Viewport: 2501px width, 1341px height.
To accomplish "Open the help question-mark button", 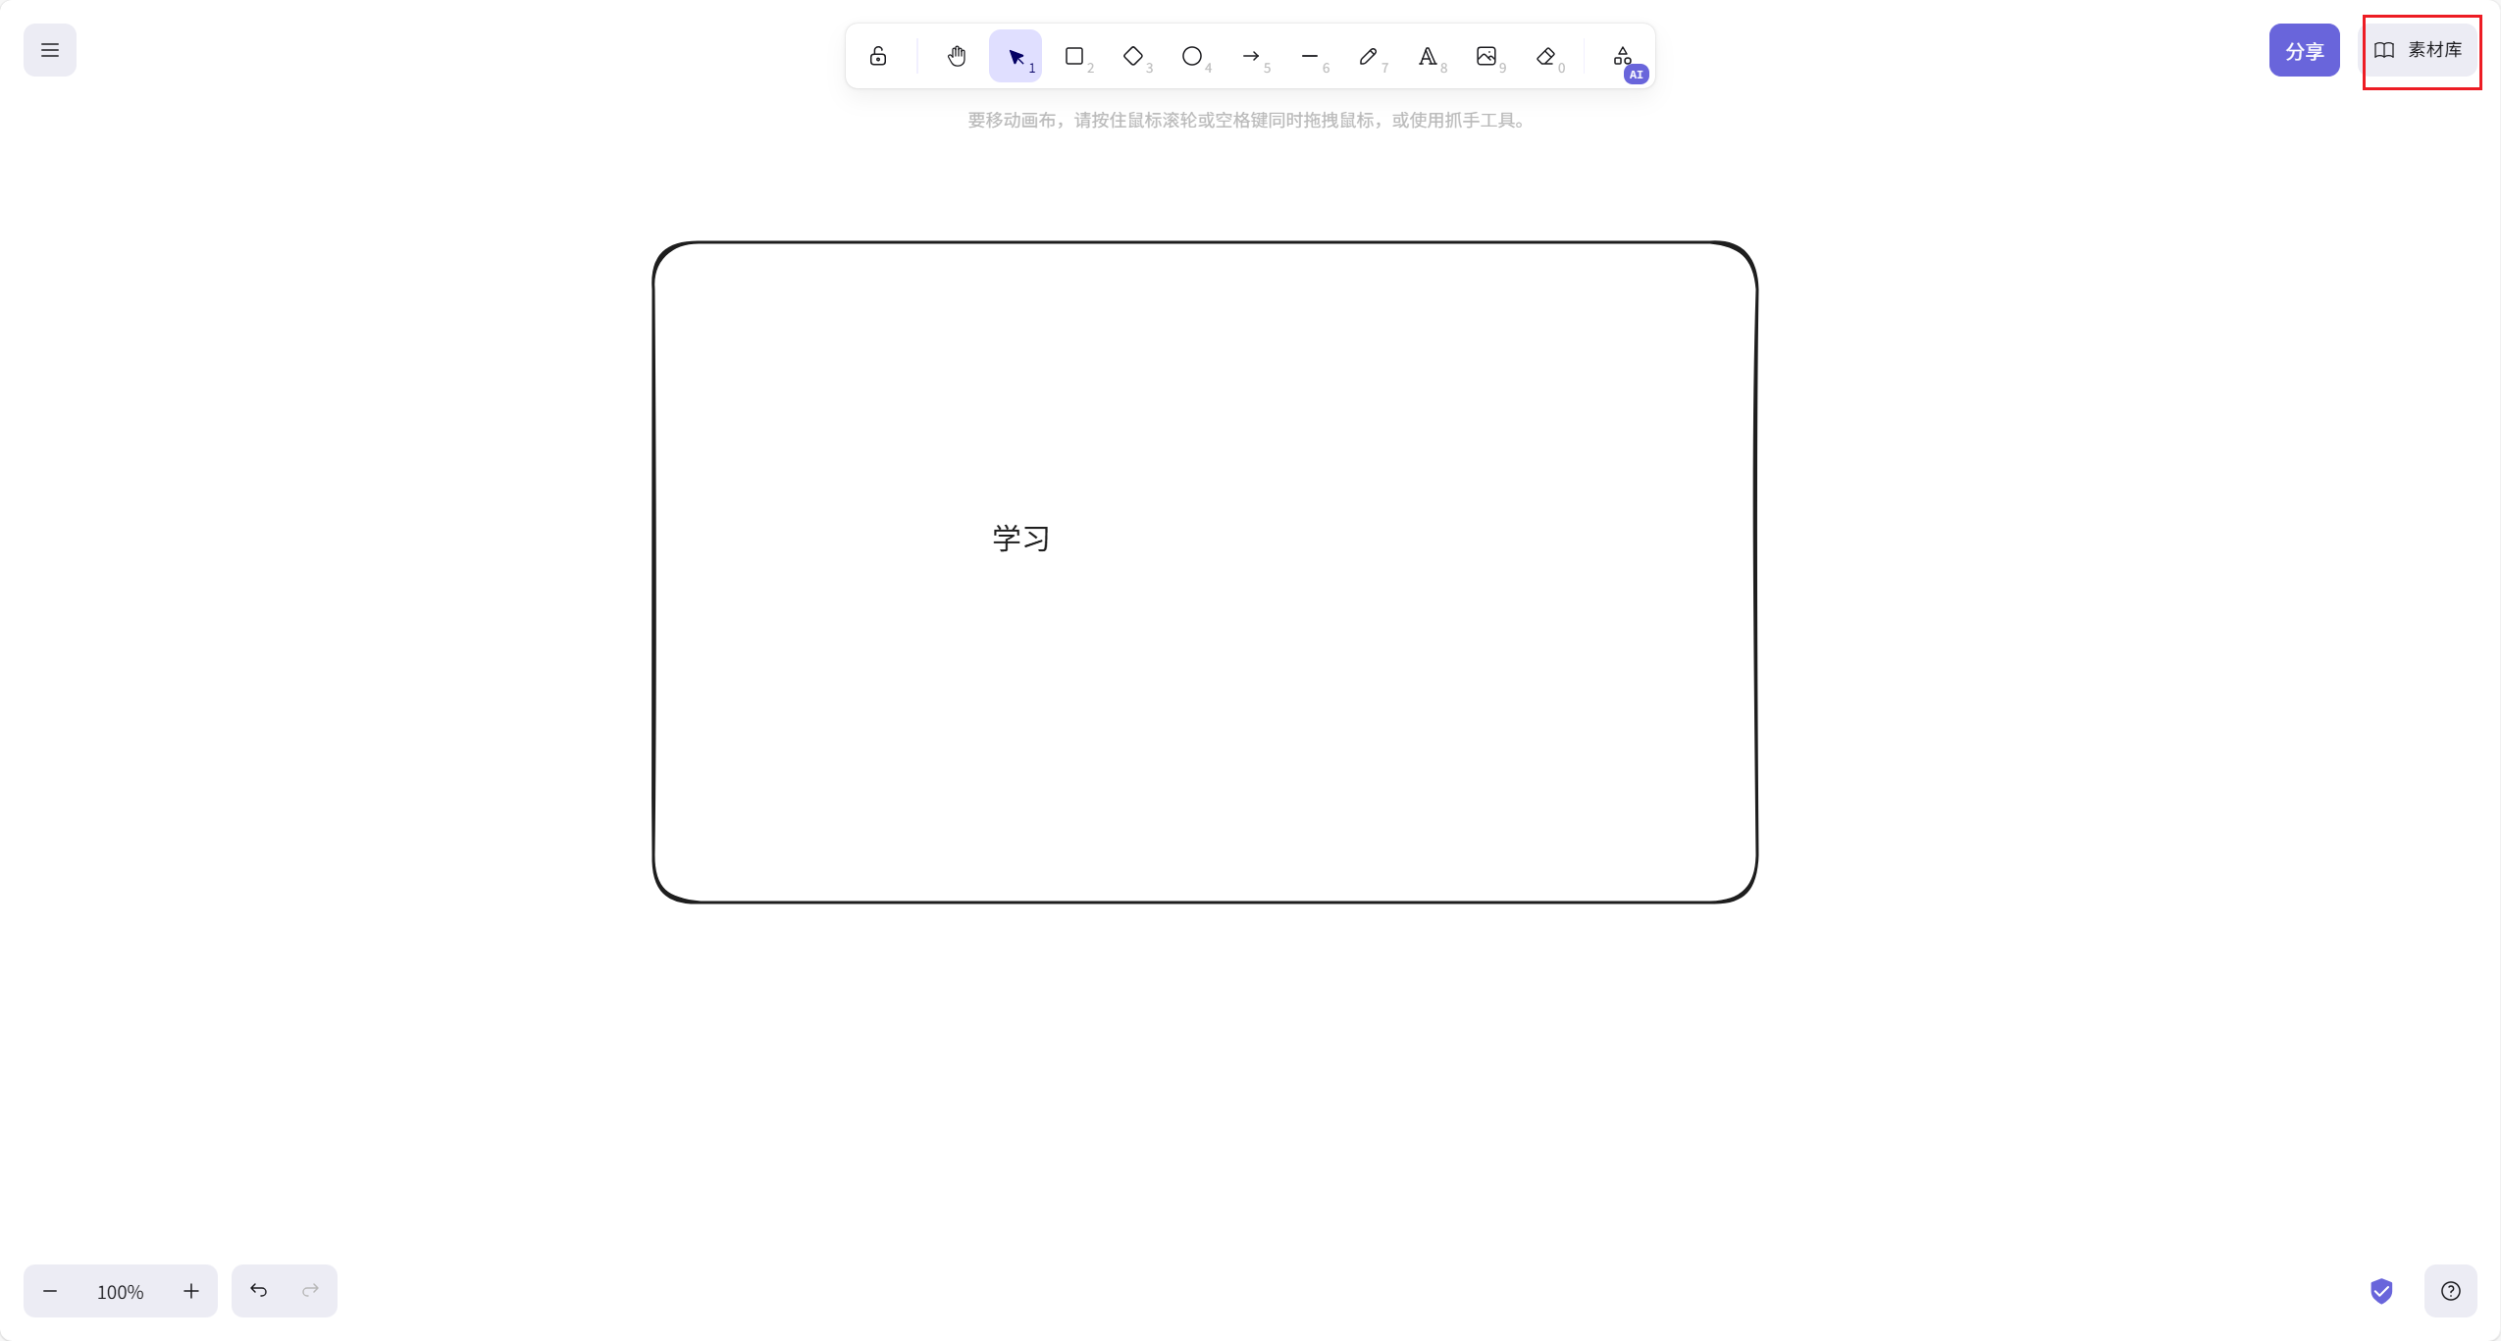I will click(2451, 1291).
